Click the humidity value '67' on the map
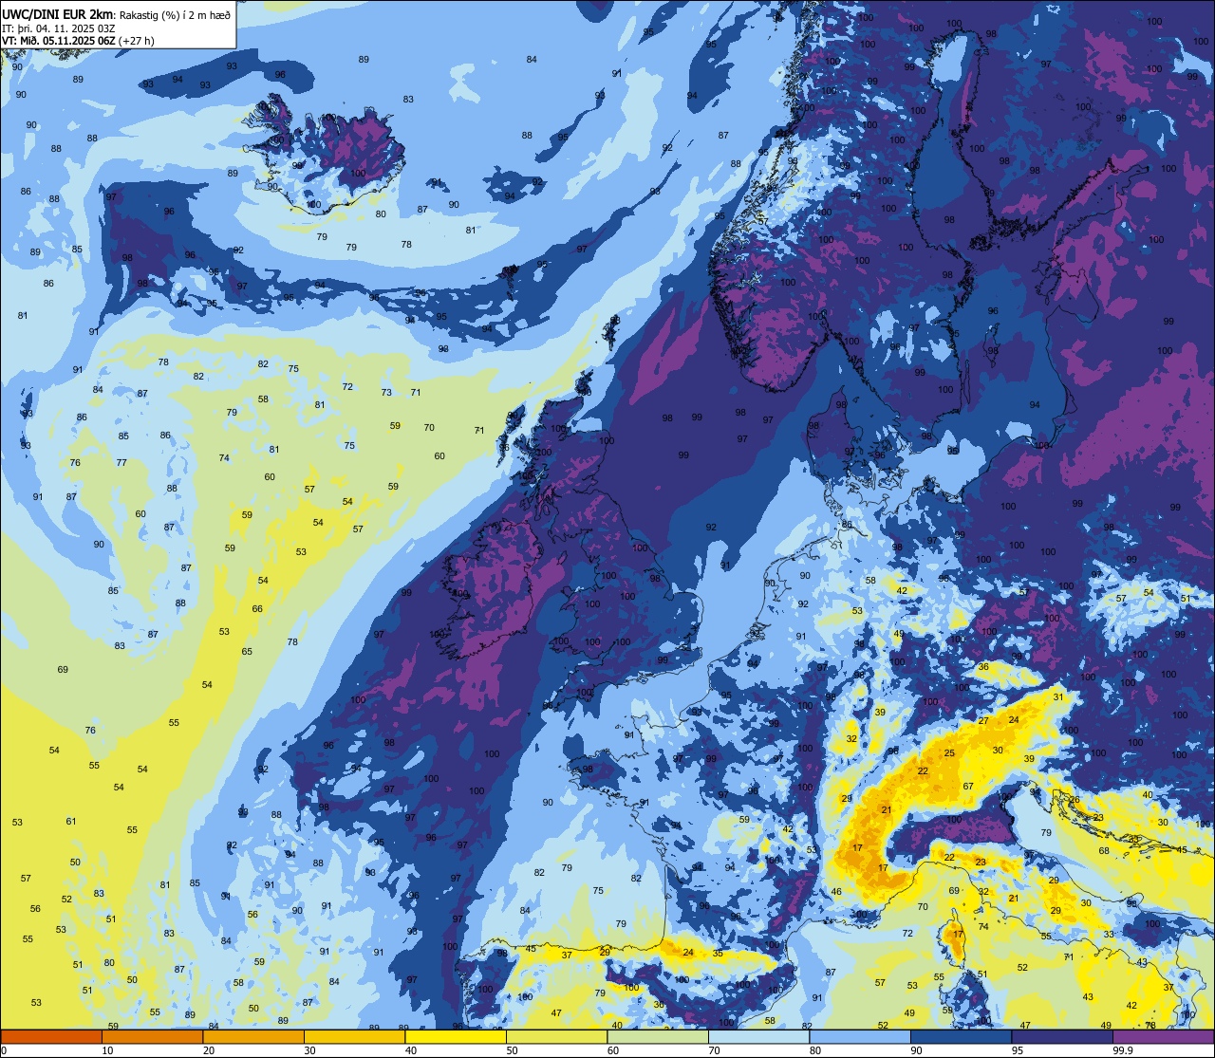Screen dimensions: 1215x1058 pos(968,786)
